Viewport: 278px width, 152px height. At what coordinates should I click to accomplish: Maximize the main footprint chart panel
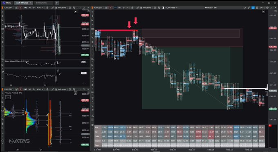271,8
